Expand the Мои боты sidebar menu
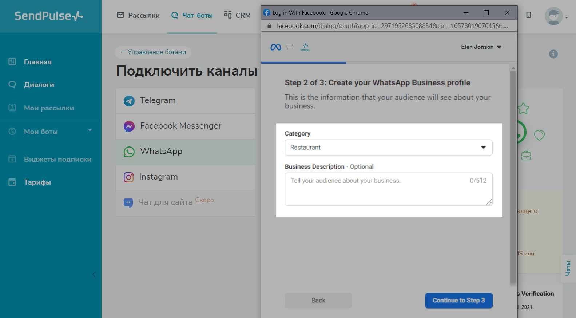The height and width of the screenshot is (318, 576). click(90, 131)
